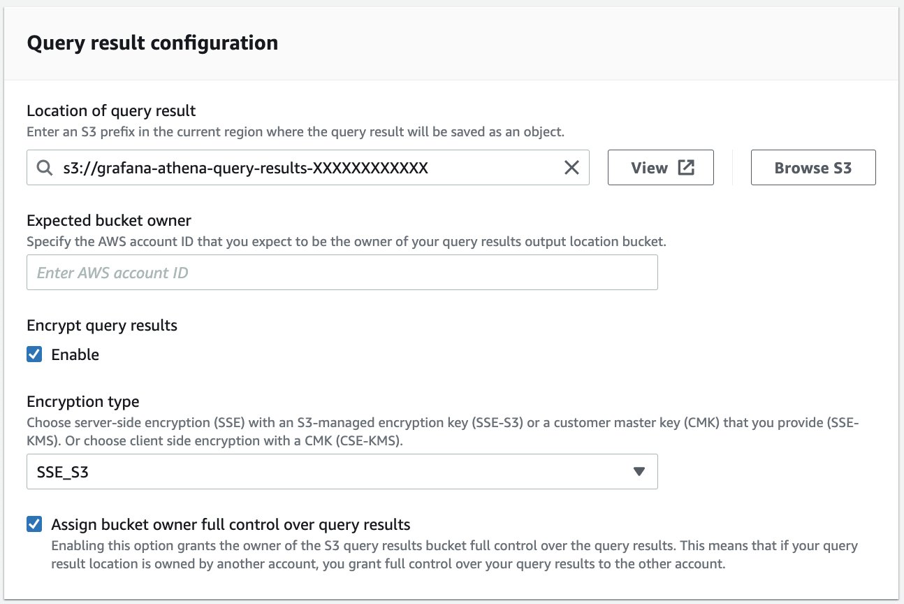The height and width of the screenshot is (604, 904).
Task: Toggle the Enable checkbox under Encrypt query results
Action: pyautogui.click(x=34, y=354)
